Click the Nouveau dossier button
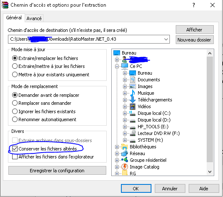The height and width of the screenshot is (197, 223). pos(195,40)
